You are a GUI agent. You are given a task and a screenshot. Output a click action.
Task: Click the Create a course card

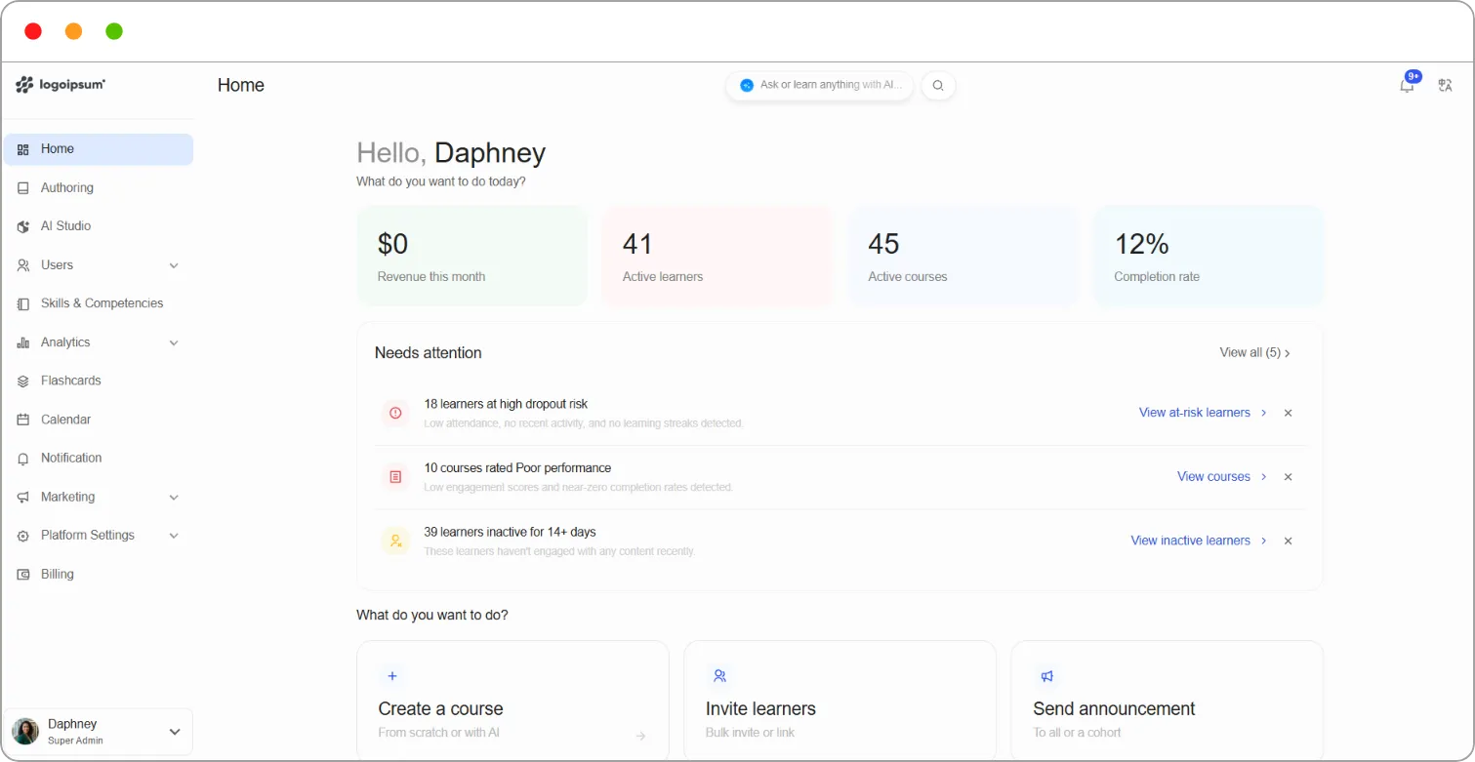point(512,701)
